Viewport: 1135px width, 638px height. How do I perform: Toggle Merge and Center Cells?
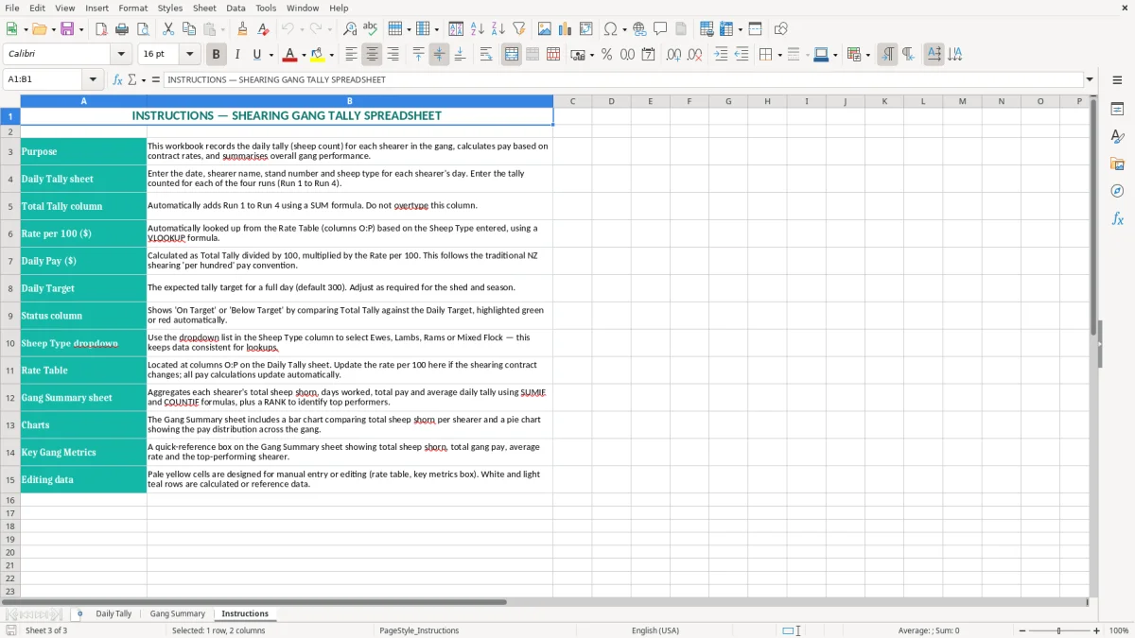[x=512, y=55]
